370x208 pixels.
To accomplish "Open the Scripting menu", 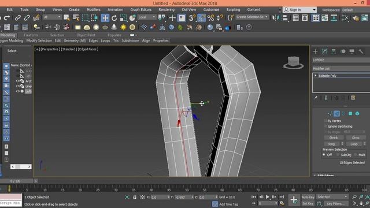I will pos(233,10).
